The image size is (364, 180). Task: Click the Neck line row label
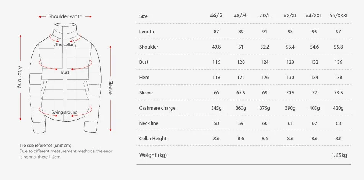click(149, 123)
